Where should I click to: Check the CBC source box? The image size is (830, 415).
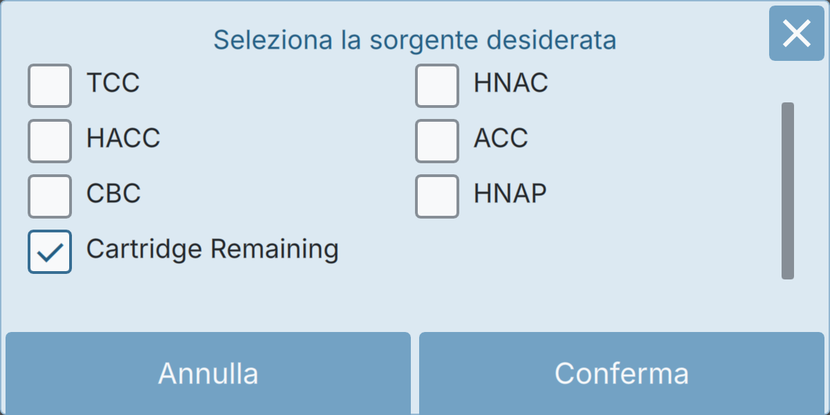[50, 196]
